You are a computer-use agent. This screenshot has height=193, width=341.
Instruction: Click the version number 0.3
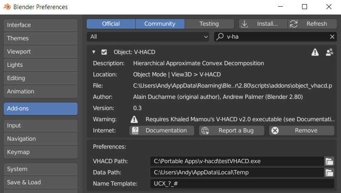[137, 108]
